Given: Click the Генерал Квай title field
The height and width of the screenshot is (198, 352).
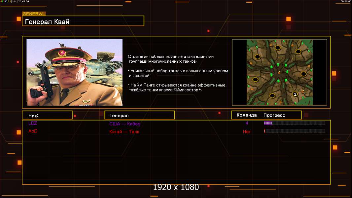Looking at the screenshot, I should [83, 21].
